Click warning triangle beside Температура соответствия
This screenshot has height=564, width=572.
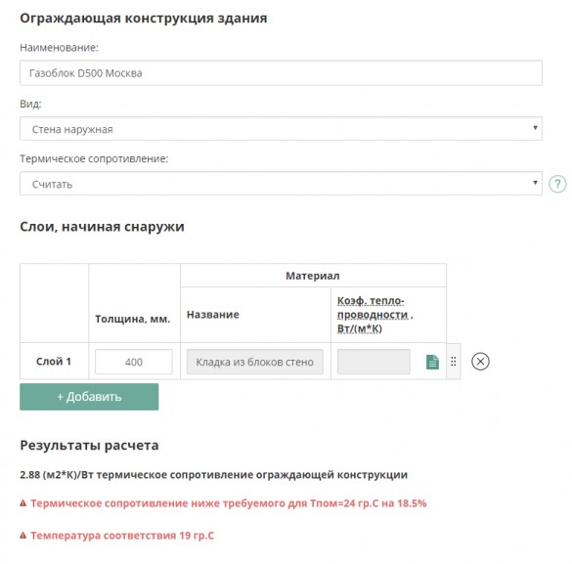click(23, 536)
